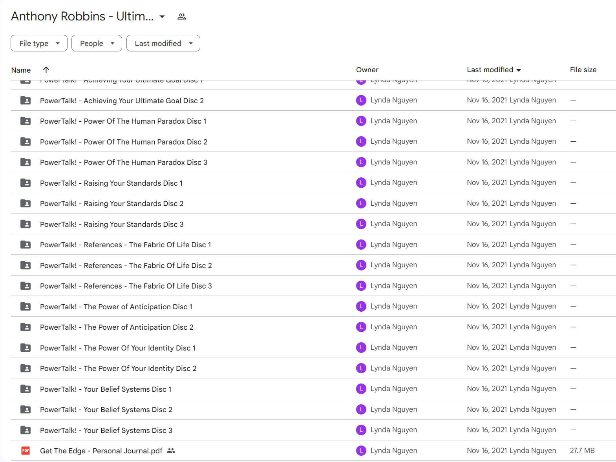616x462 pixels.
Task: Click the 27.7 MB file size value
Action: (582, 451)
